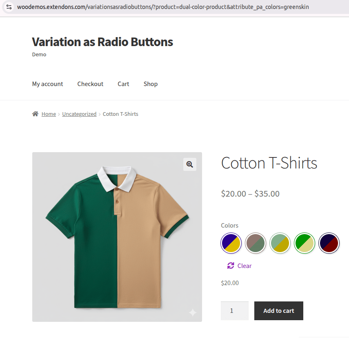Go to My account from the menu
The image size is (349, 341).
point(47,84)
